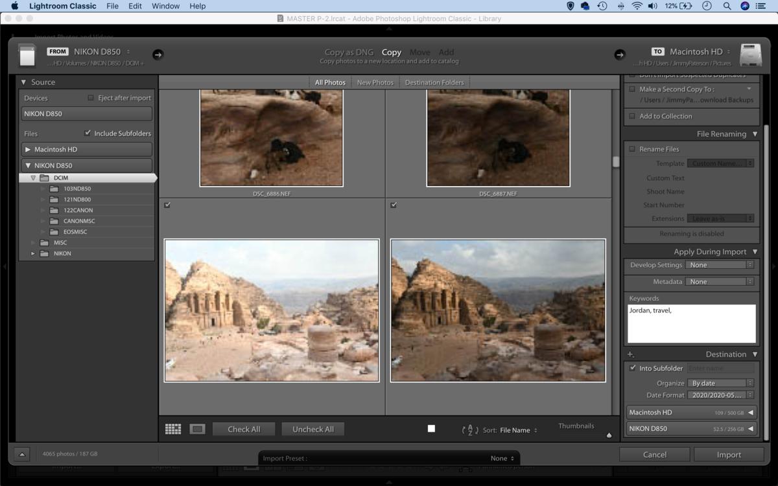This screenshot has height=486, width=778.
Task: Click the security shield menu bar icon
Action: click(x=571, y=6)
